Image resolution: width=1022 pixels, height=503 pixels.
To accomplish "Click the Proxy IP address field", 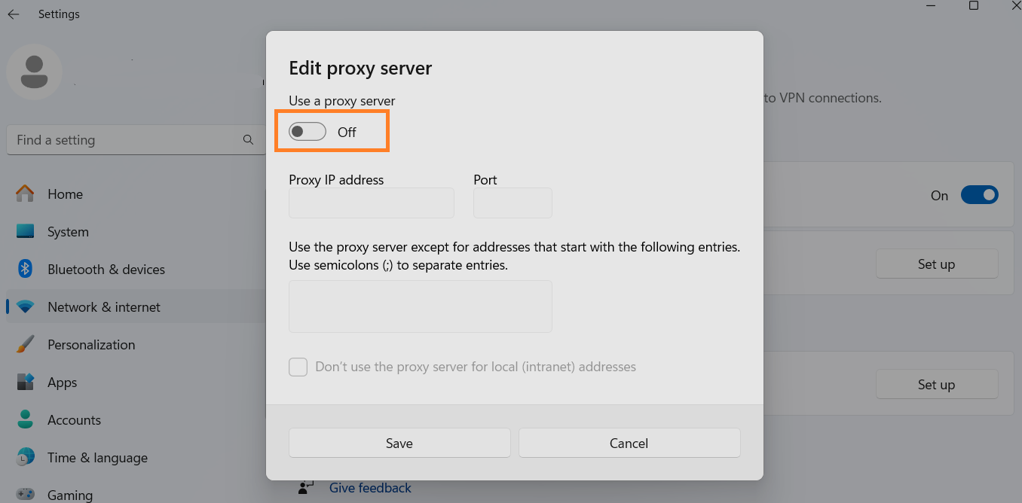I will click(x=372, y=203).
